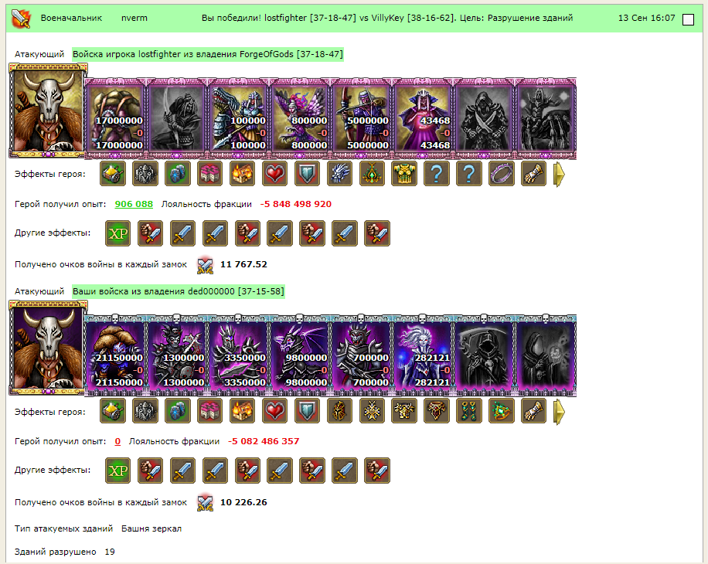Image resolution: width=708 pixels, height=564 pixels.
Task: Click the first question mark hero effect icon
Action: [437, 174]
